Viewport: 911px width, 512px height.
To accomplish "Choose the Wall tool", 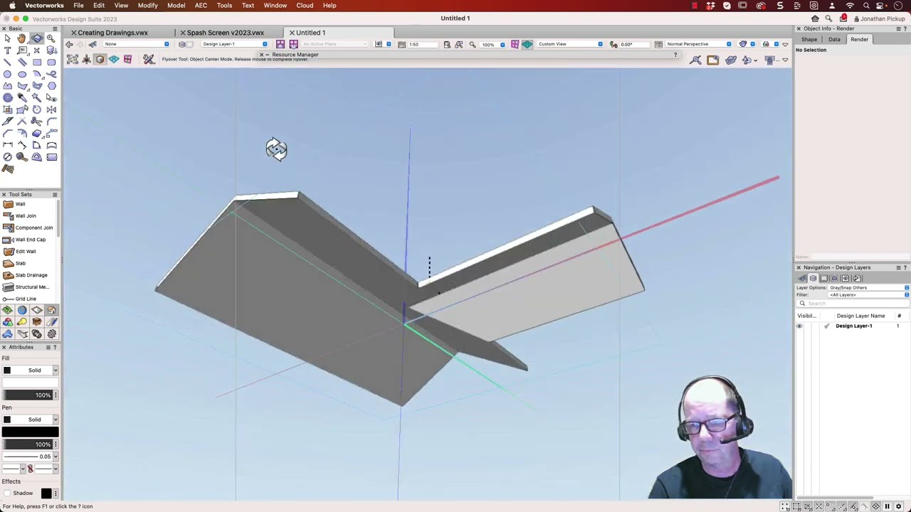I will click(21, 204).
